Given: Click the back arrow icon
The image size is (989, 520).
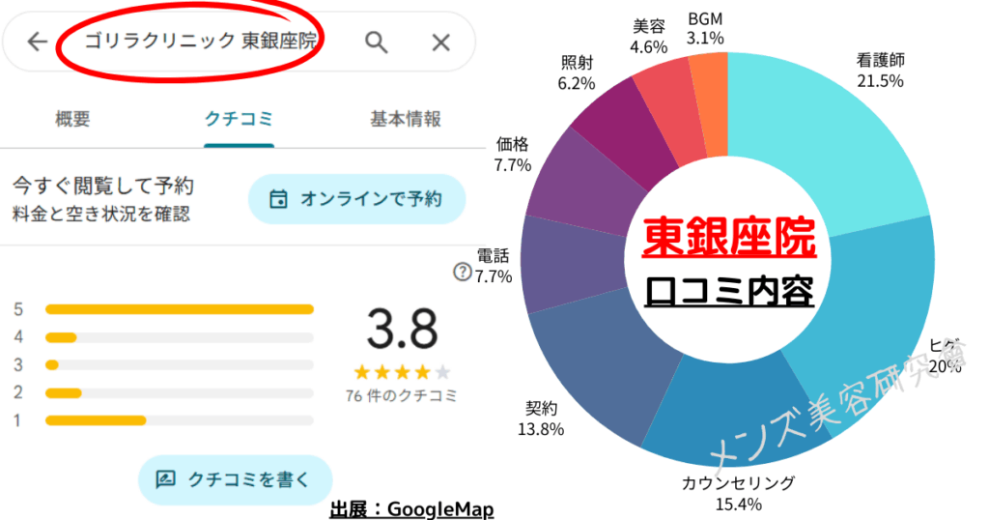Looking at the screenshot, I should 38,42.
